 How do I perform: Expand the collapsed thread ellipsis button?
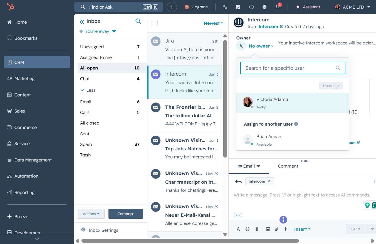point(238,215)
